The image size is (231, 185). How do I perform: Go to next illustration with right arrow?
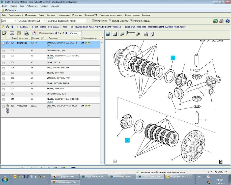(67, 33)
